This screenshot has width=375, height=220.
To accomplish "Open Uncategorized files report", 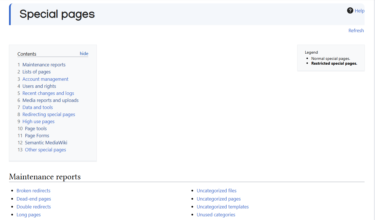I will tap(217, 191).
